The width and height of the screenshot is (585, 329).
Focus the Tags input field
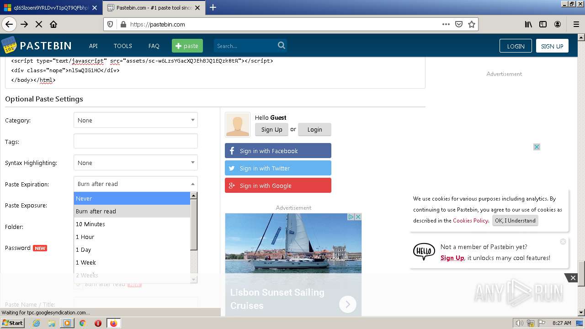click(x=136, y=141)
